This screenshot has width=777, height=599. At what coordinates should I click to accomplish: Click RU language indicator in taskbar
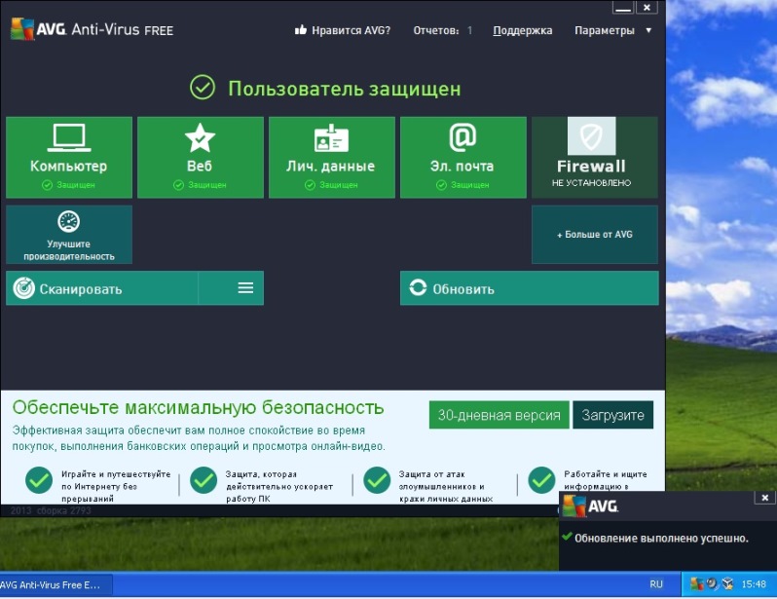(656, 584)
